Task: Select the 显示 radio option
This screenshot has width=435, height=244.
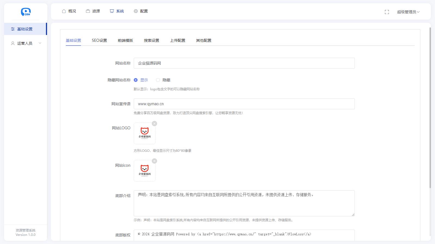Action: coord(136,80)
